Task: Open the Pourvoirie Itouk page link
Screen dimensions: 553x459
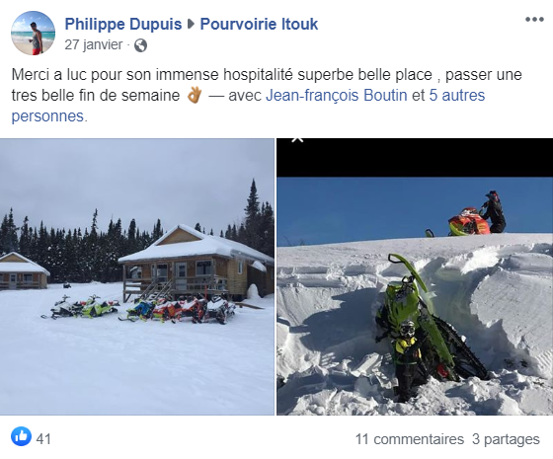Action: point(259,24)
